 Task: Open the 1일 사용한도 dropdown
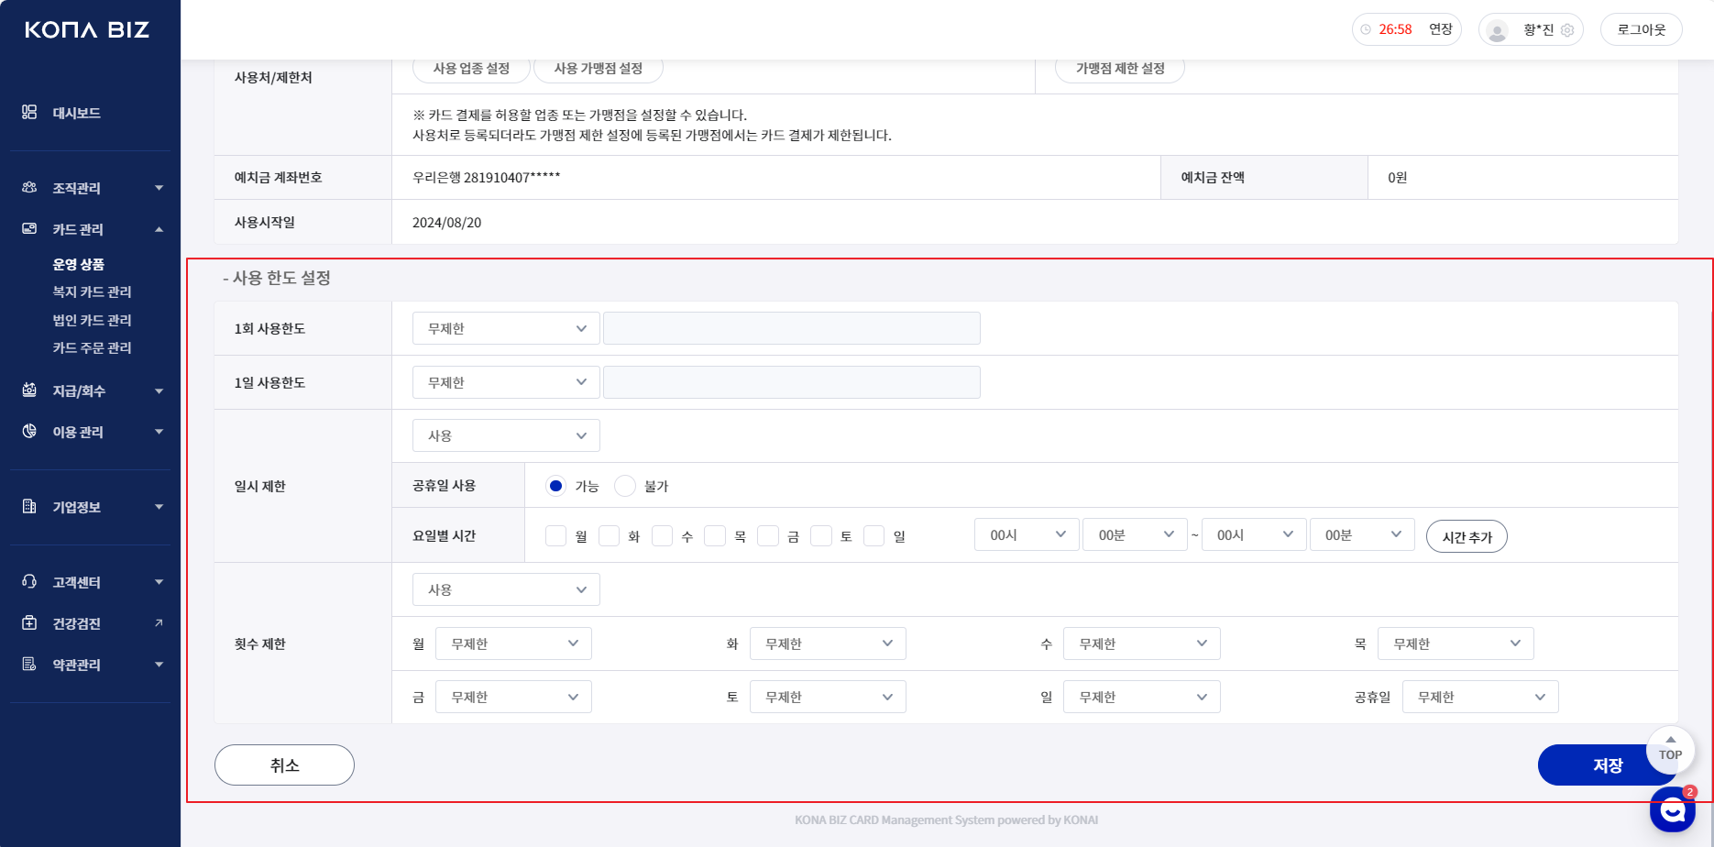pos(506,382)
